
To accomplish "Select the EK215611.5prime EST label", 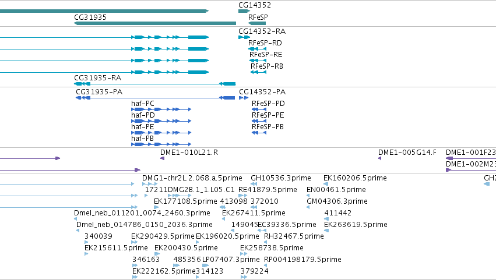I will click(x=116, y=249).
